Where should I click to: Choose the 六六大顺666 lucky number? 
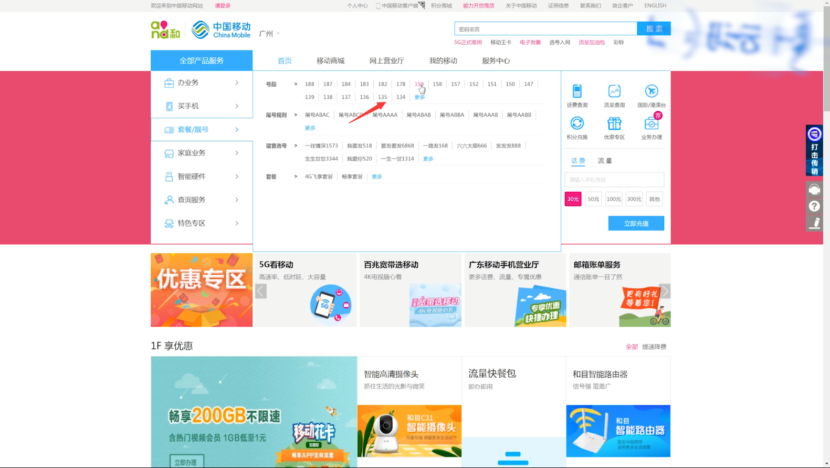[471, 146]
